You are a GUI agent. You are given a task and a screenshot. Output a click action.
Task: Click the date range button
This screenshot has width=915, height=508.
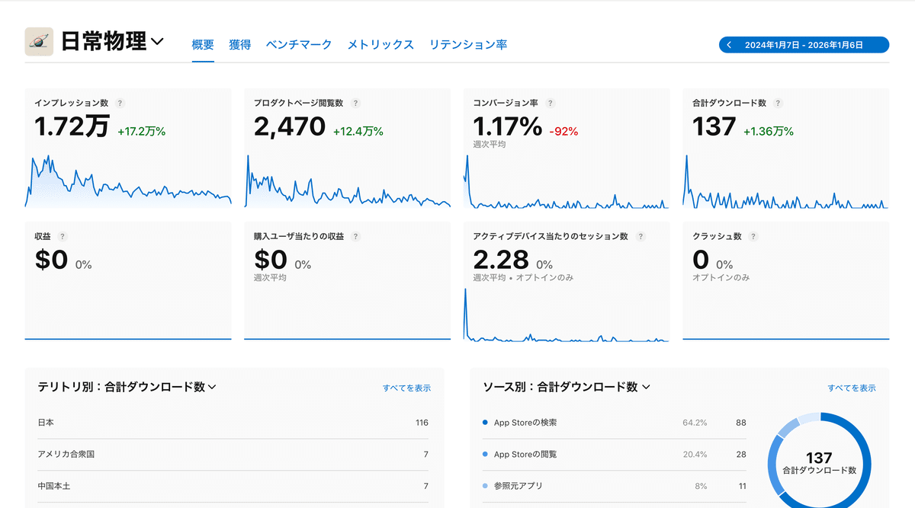803,44
